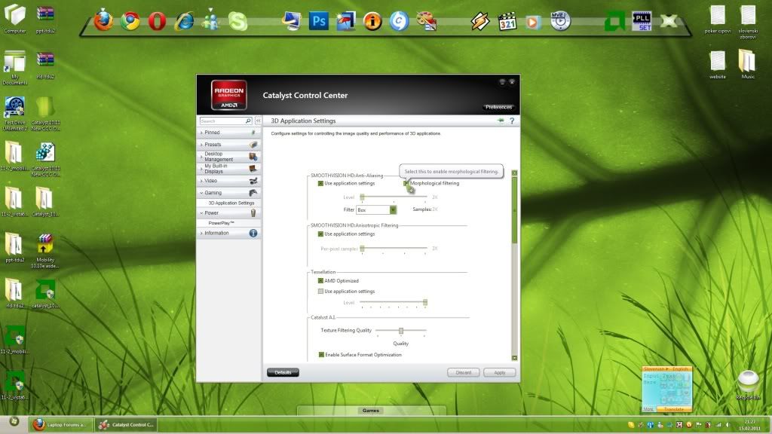772x434 pixels.
Task: Open Windows Live Messenger dock icon
Action: pos(211,20)
